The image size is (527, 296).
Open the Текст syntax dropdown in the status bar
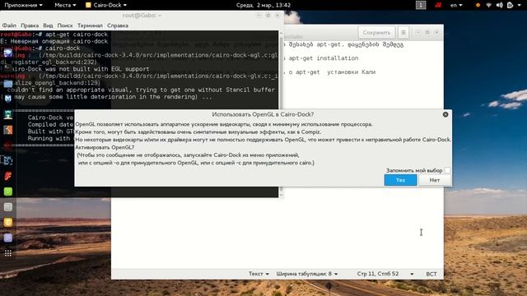pos(259,274)
